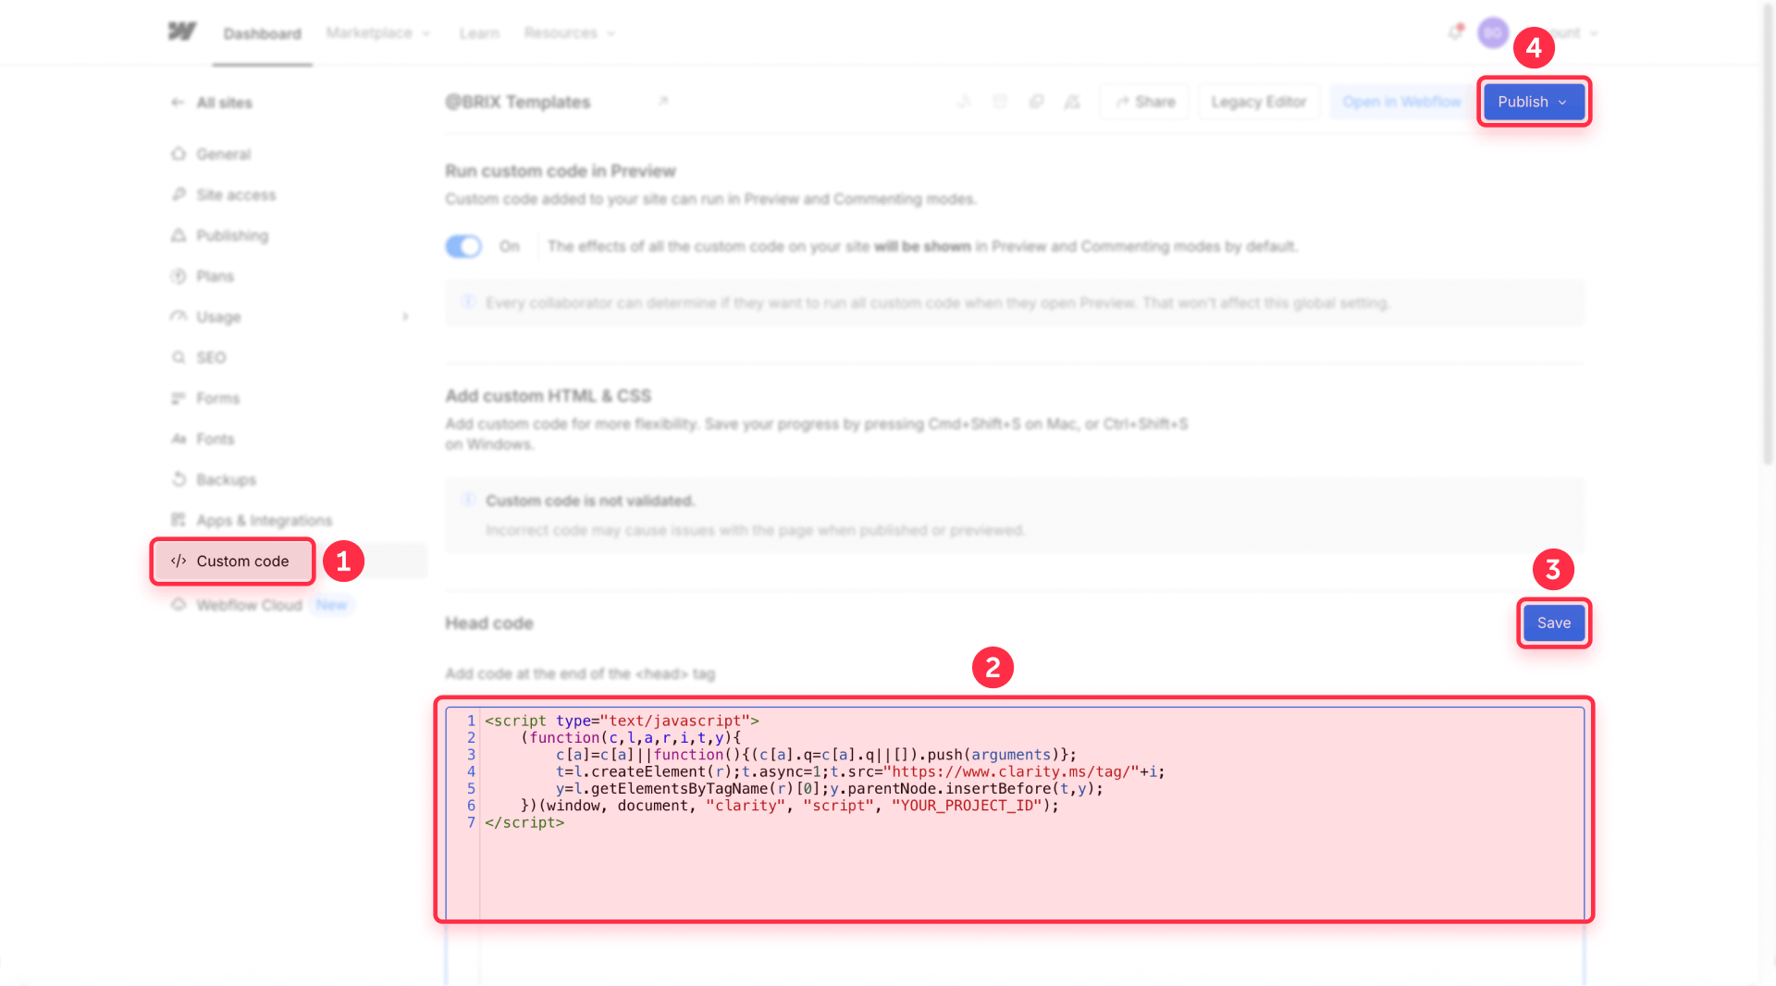Open General settings via its icon
Viewport: 1776px width, 986px height.
click(x=179, y=154)
